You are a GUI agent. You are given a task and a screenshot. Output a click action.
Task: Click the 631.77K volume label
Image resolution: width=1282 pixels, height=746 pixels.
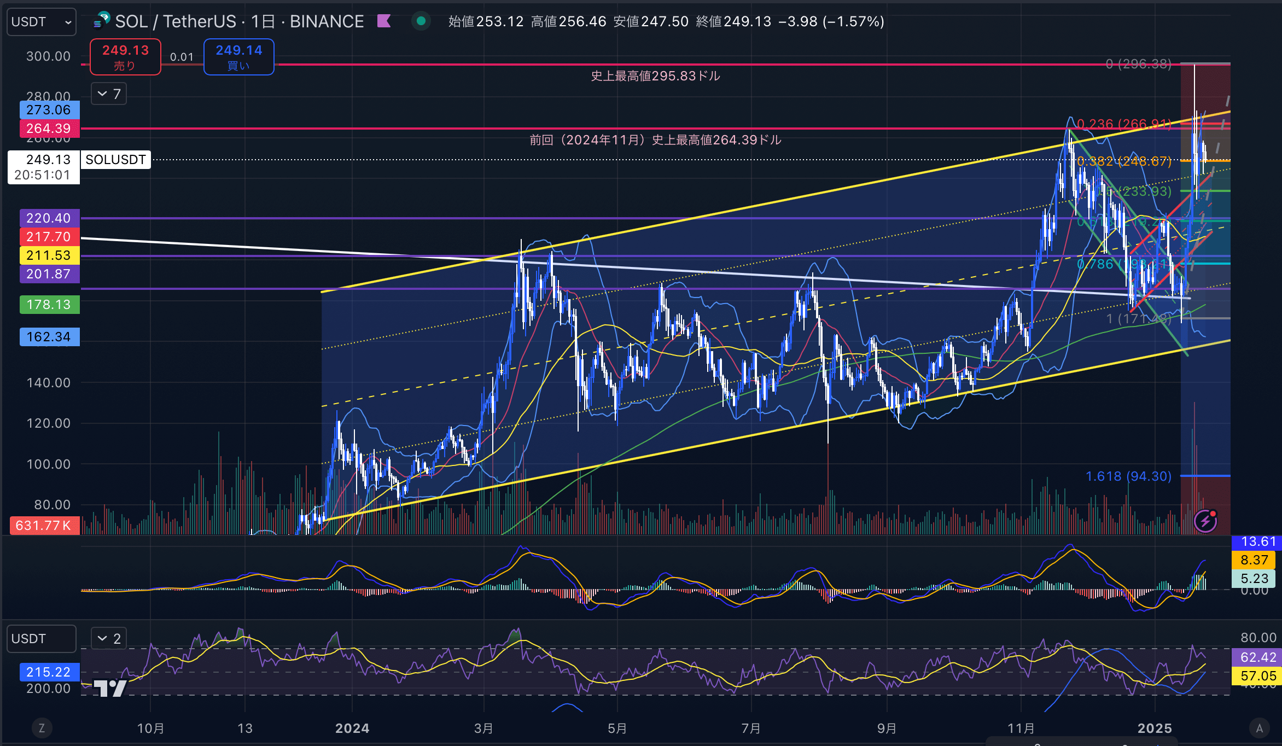click(x=44, y=526)
